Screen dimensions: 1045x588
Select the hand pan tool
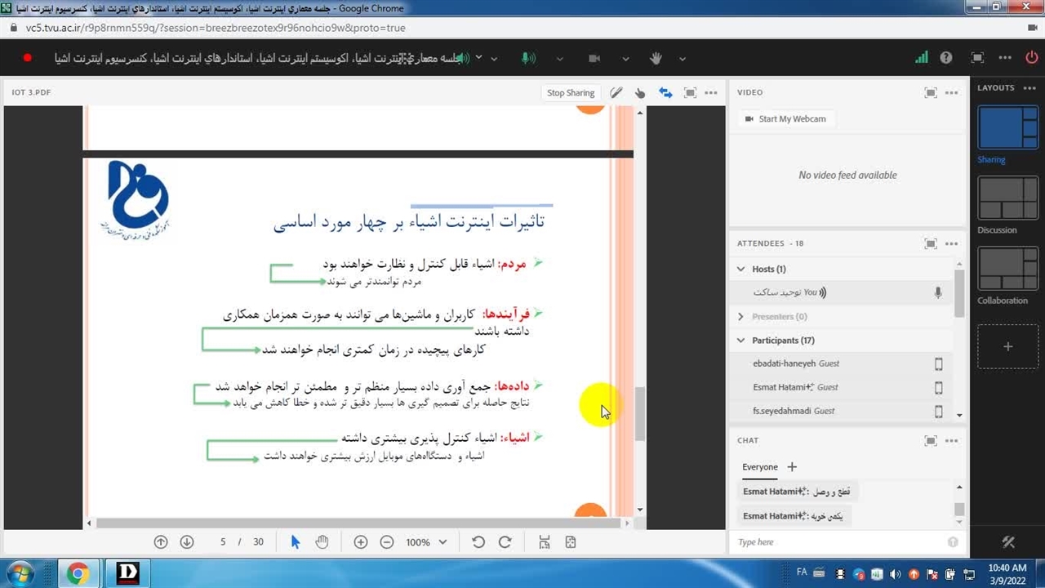coord(322,542)
